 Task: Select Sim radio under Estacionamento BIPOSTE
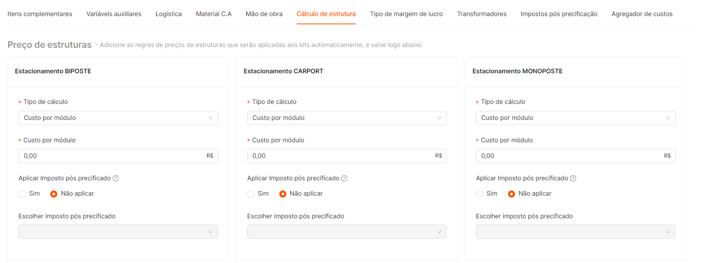(22, 194)
